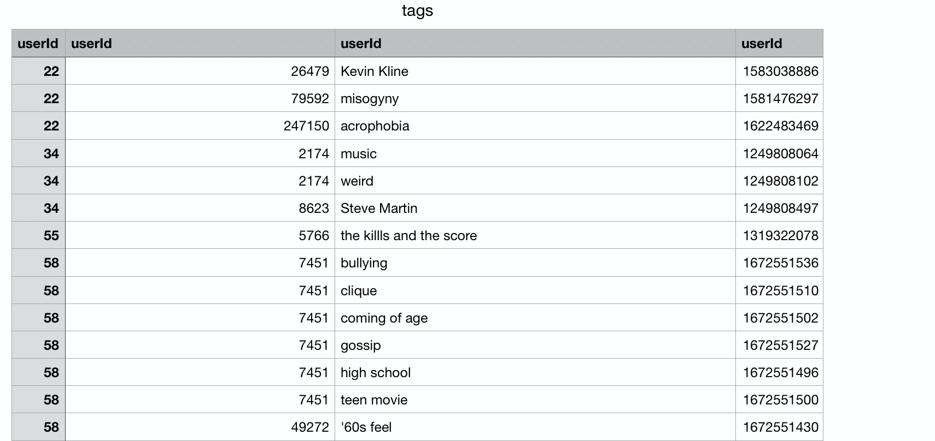The height and width of the screenshot is (441, 935).
Task: Click the "tags" table title
Action: (417, 11)
